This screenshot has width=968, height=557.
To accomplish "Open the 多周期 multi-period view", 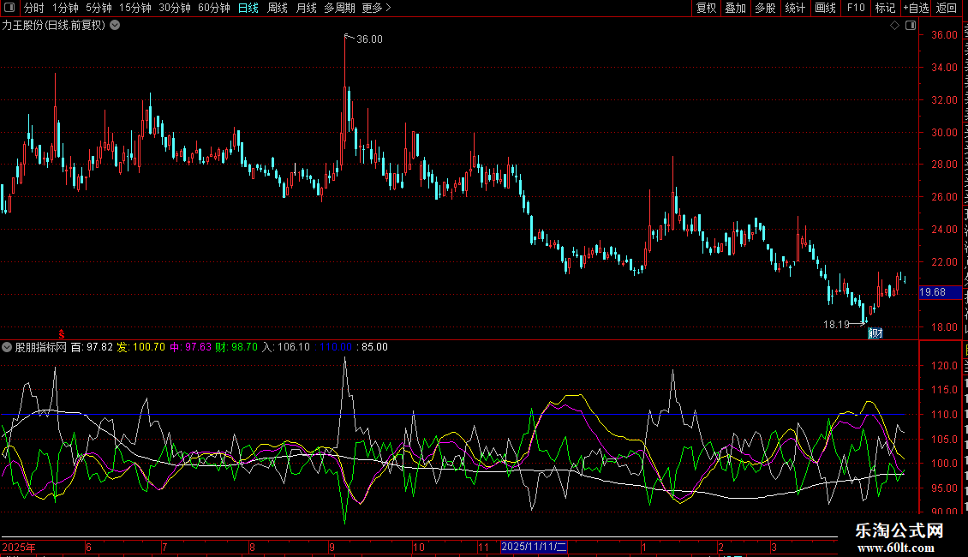I will click(339, 8).
